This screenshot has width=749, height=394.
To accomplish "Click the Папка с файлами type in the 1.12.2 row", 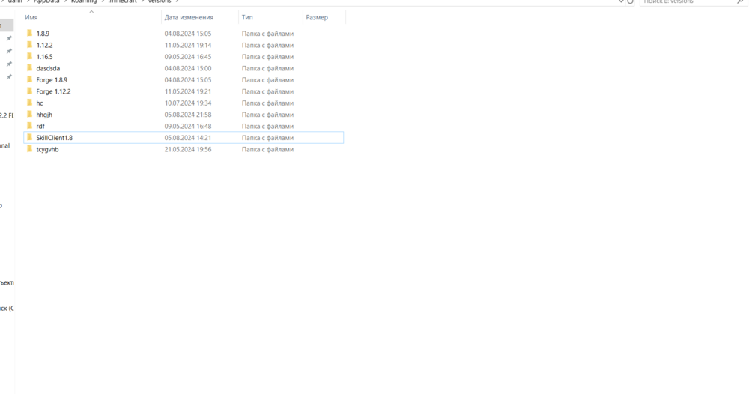I will click(x=267, y=46).
